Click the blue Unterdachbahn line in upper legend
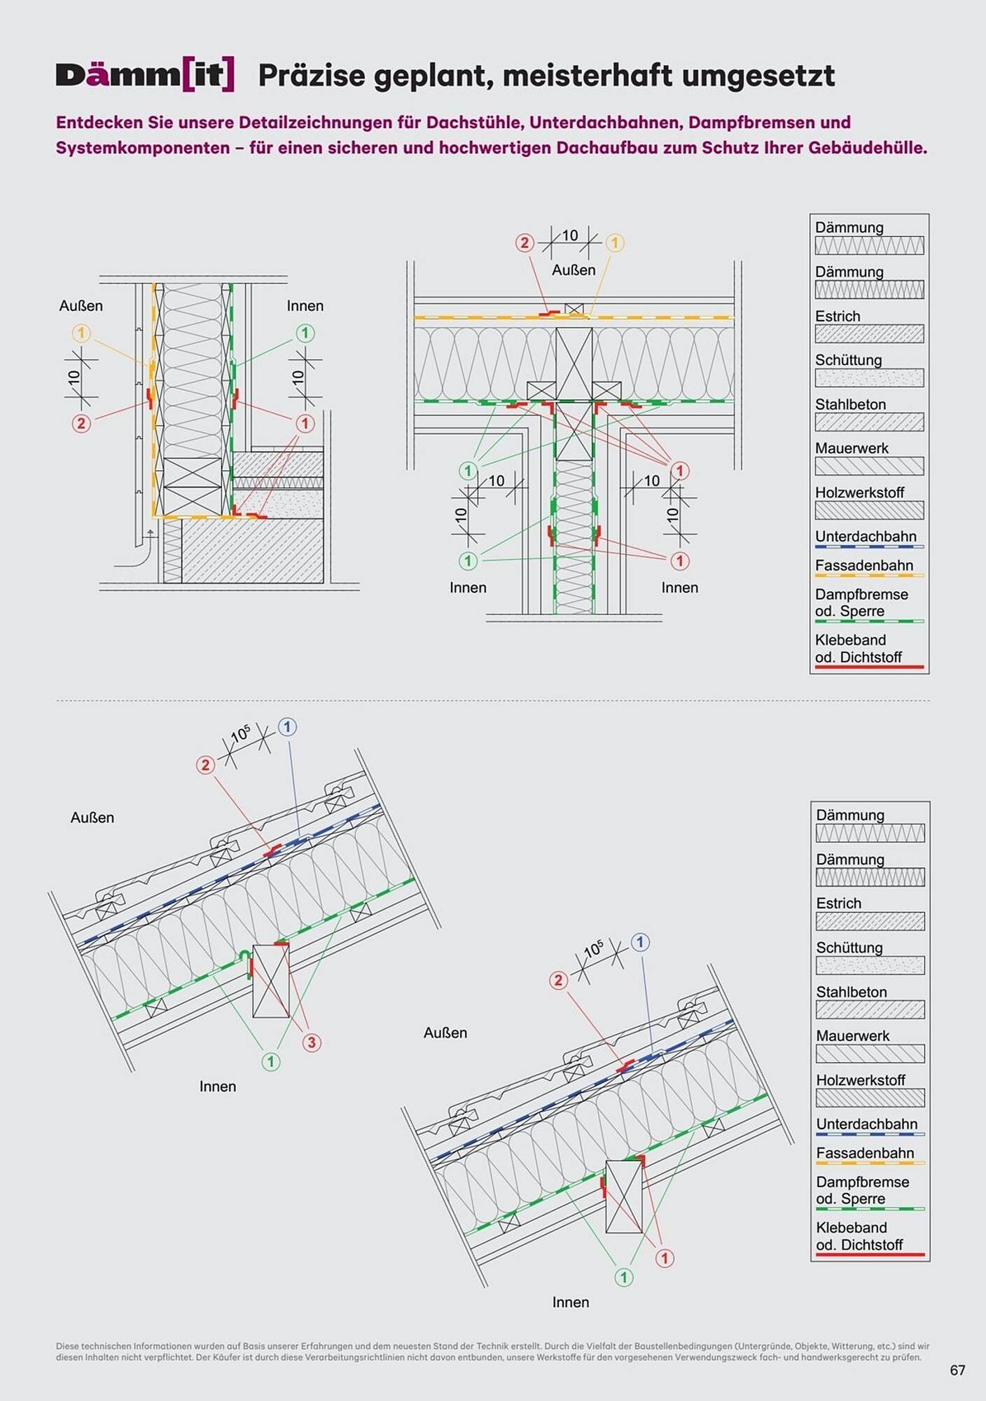 tap(869, 546)
